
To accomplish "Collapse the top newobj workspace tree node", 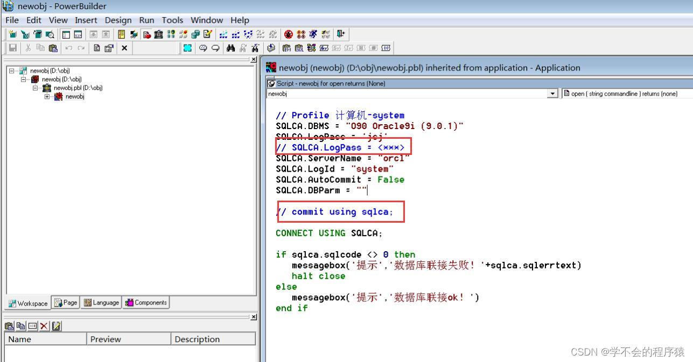I will click(x=12, y=70).
